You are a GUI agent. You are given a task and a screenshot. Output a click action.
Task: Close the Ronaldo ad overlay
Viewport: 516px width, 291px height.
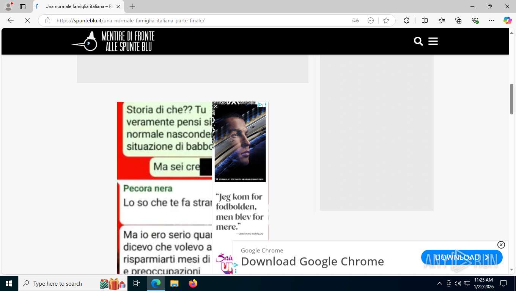(x=216, y=106)
